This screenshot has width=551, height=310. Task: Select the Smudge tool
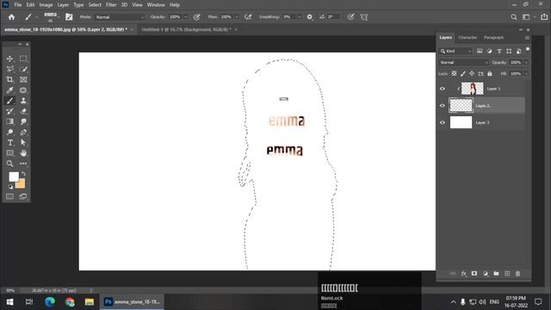(23, 121)
